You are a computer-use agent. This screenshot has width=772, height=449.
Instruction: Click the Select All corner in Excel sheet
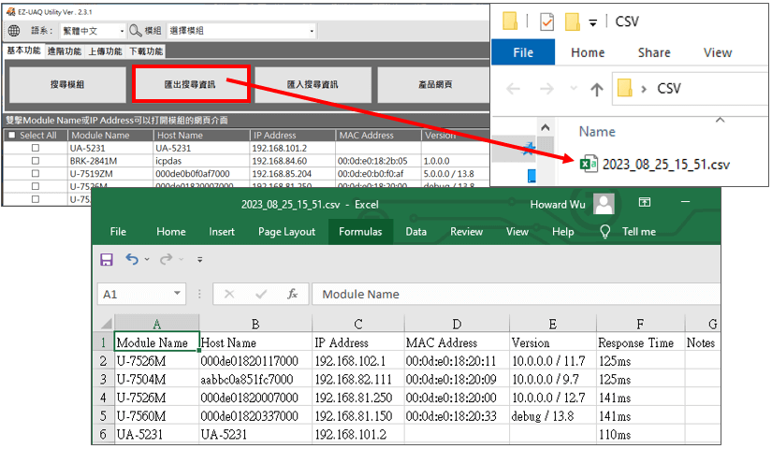click(x=106, y=324)
